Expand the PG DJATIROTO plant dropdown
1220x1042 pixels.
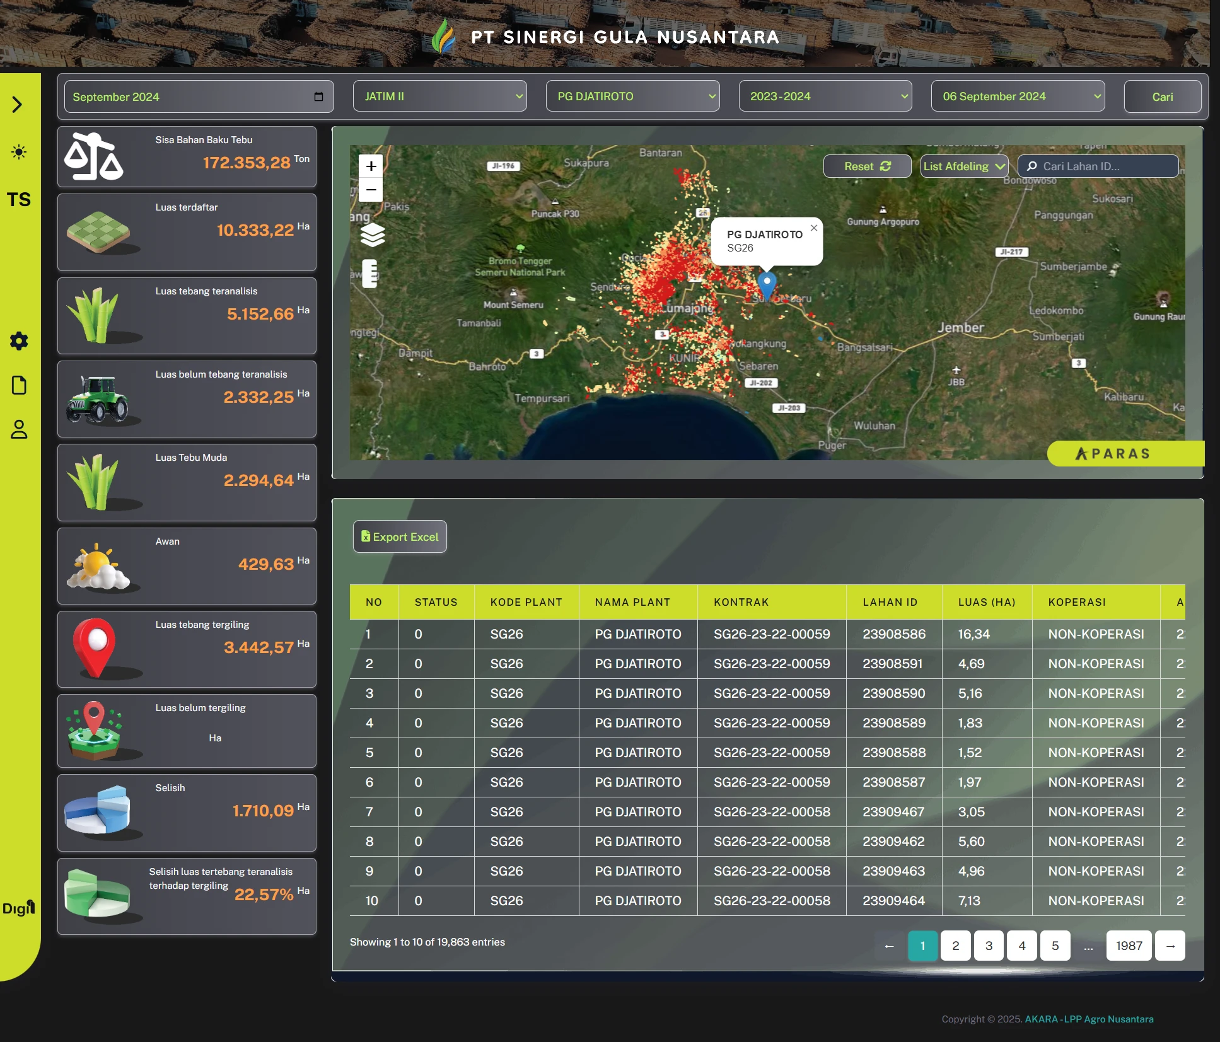632,96
